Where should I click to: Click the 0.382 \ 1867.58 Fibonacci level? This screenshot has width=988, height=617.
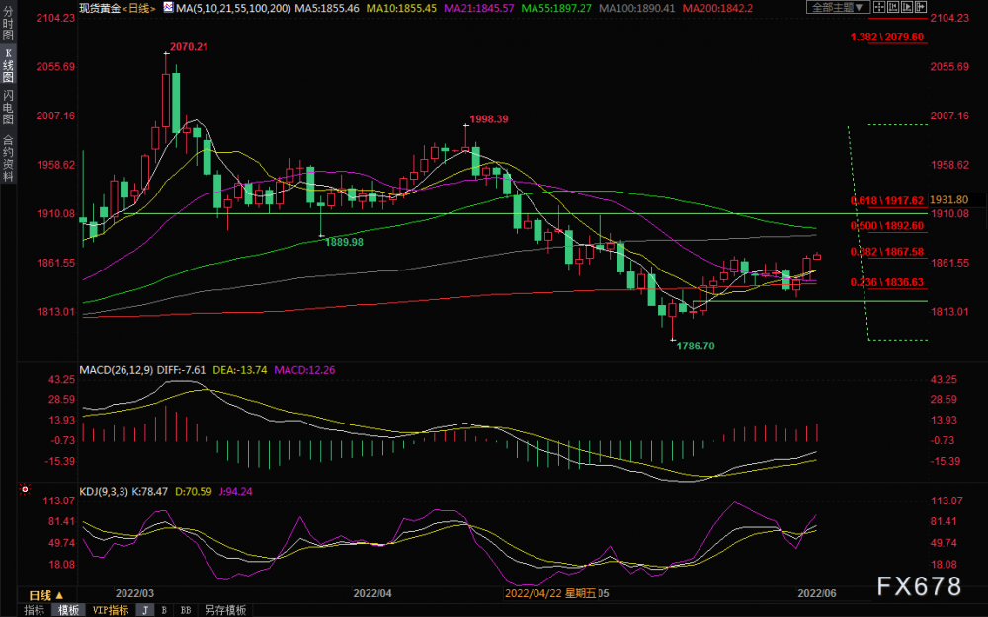(887, 251)
